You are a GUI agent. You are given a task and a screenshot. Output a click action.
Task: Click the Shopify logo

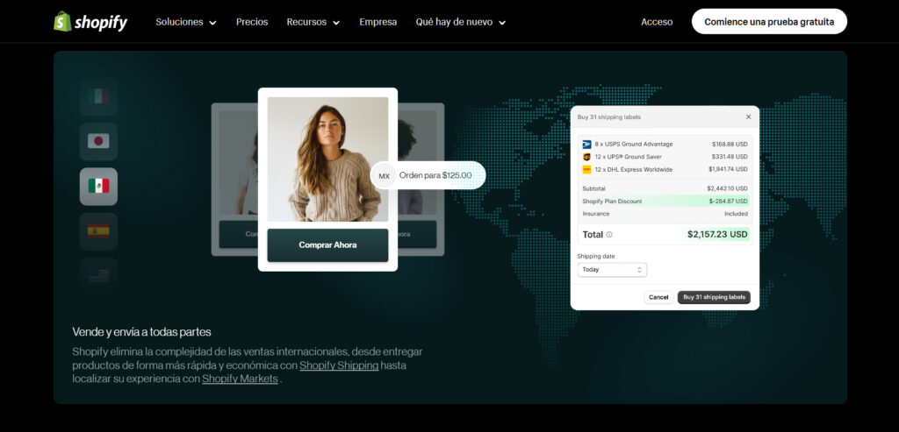[90, 22]
